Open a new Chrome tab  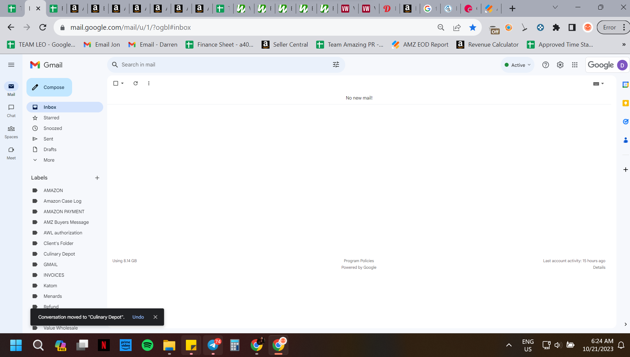pyautogui.click(x=512, y=8)
